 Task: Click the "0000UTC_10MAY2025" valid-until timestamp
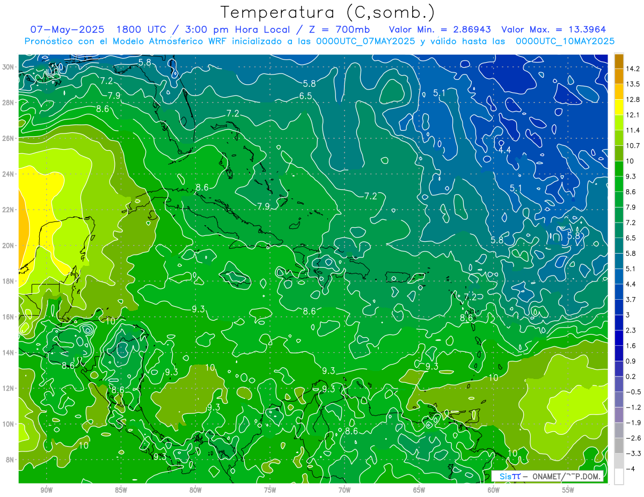[565, 41]
